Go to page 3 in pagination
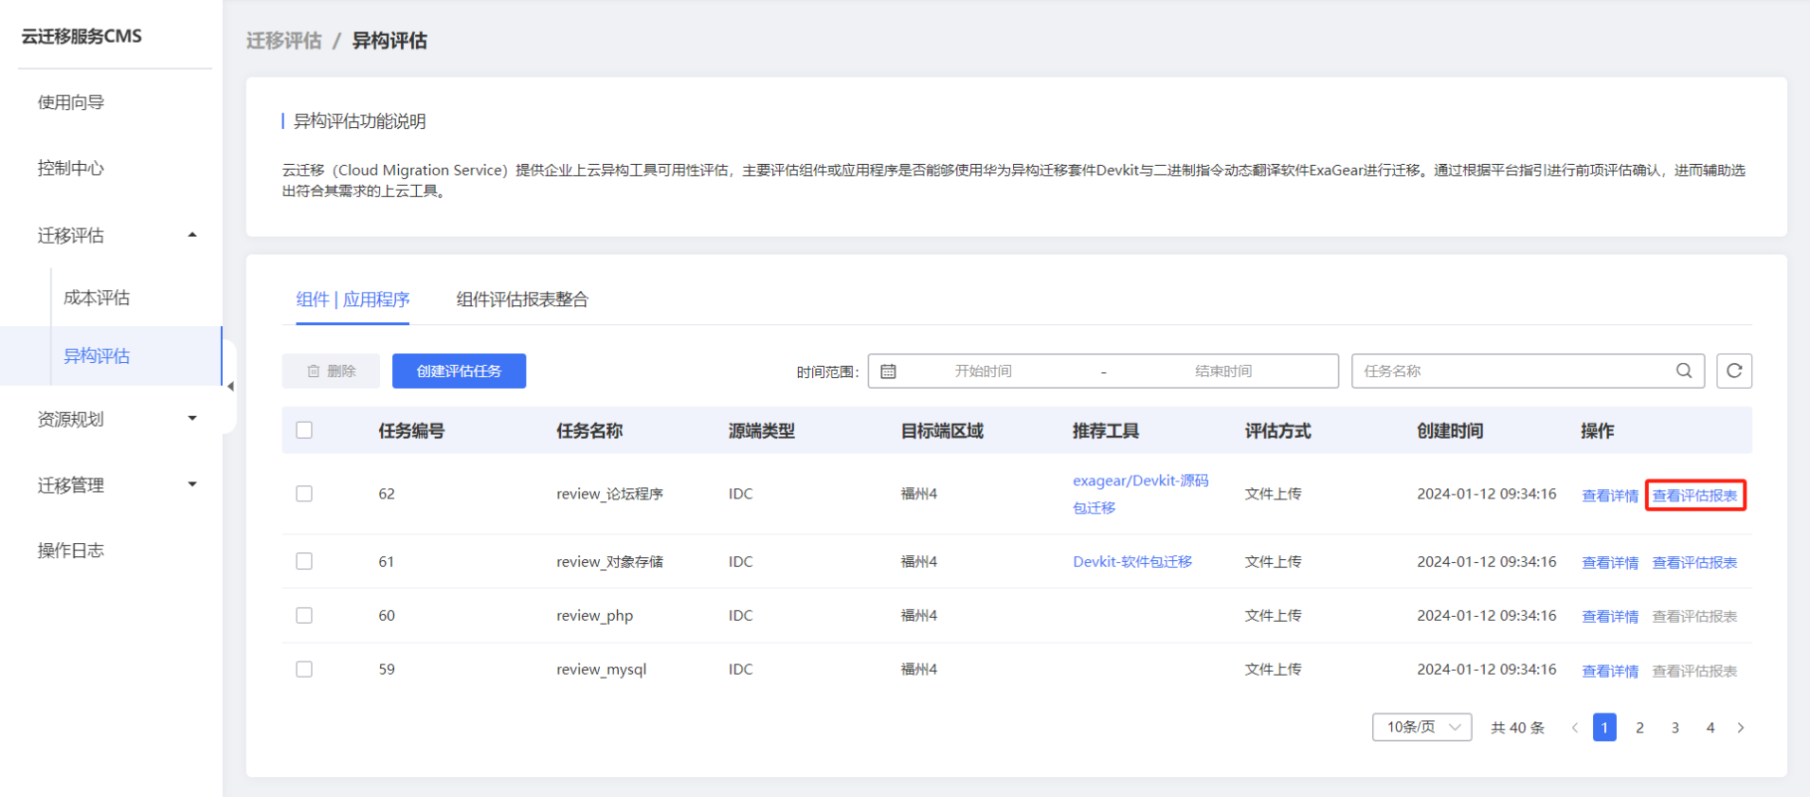This screenshot has width=1810, height=797. coord(1674,728)
